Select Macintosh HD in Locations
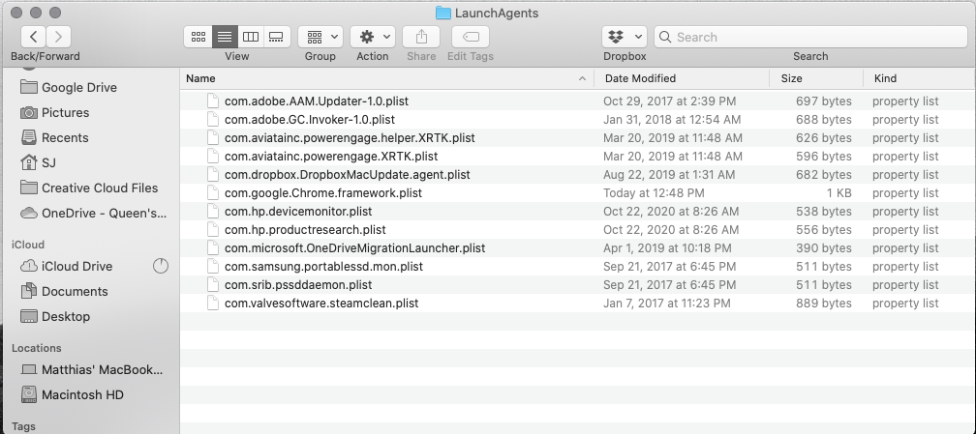The height and width of the screenshot is (434, 976). click(82, 394)
